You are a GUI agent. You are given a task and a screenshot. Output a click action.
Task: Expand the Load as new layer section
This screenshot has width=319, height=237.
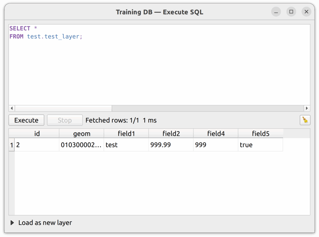click(x=12, y=223)
